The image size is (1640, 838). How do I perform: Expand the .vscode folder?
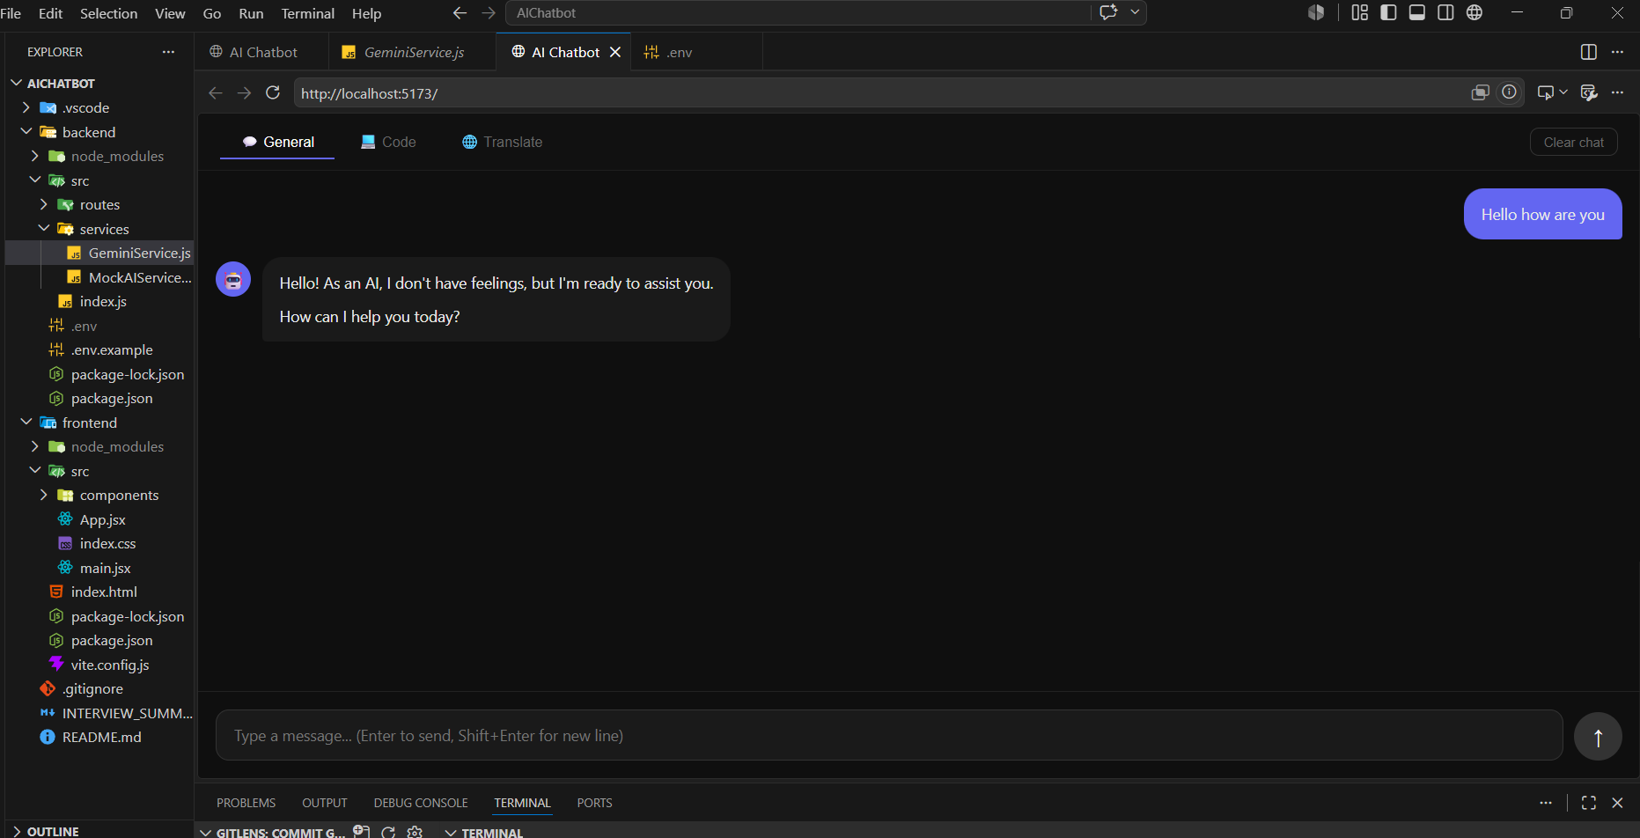98,107
